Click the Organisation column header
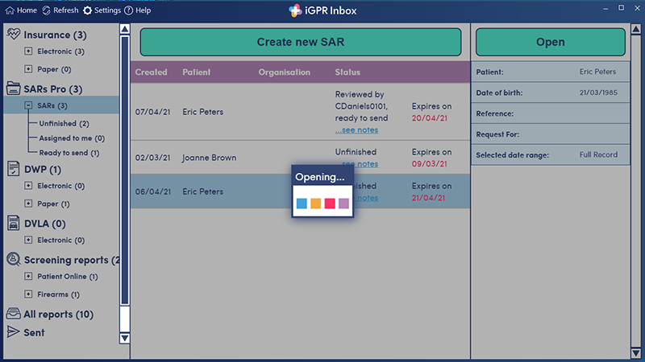The height and width of the screenshot is (362, 645). [x=285, y=72]
